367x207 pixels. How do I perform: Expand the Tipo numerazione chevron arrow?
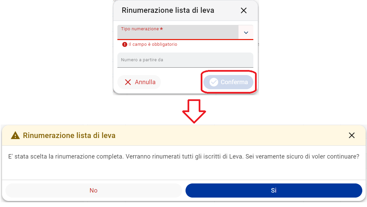246,32
